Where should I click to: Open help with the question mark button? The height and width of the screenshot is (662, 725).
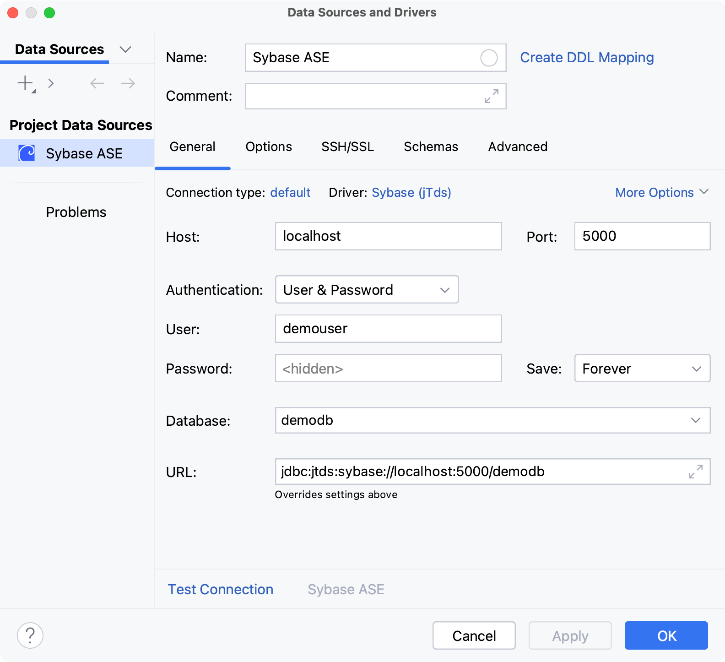tap(30, 635)
